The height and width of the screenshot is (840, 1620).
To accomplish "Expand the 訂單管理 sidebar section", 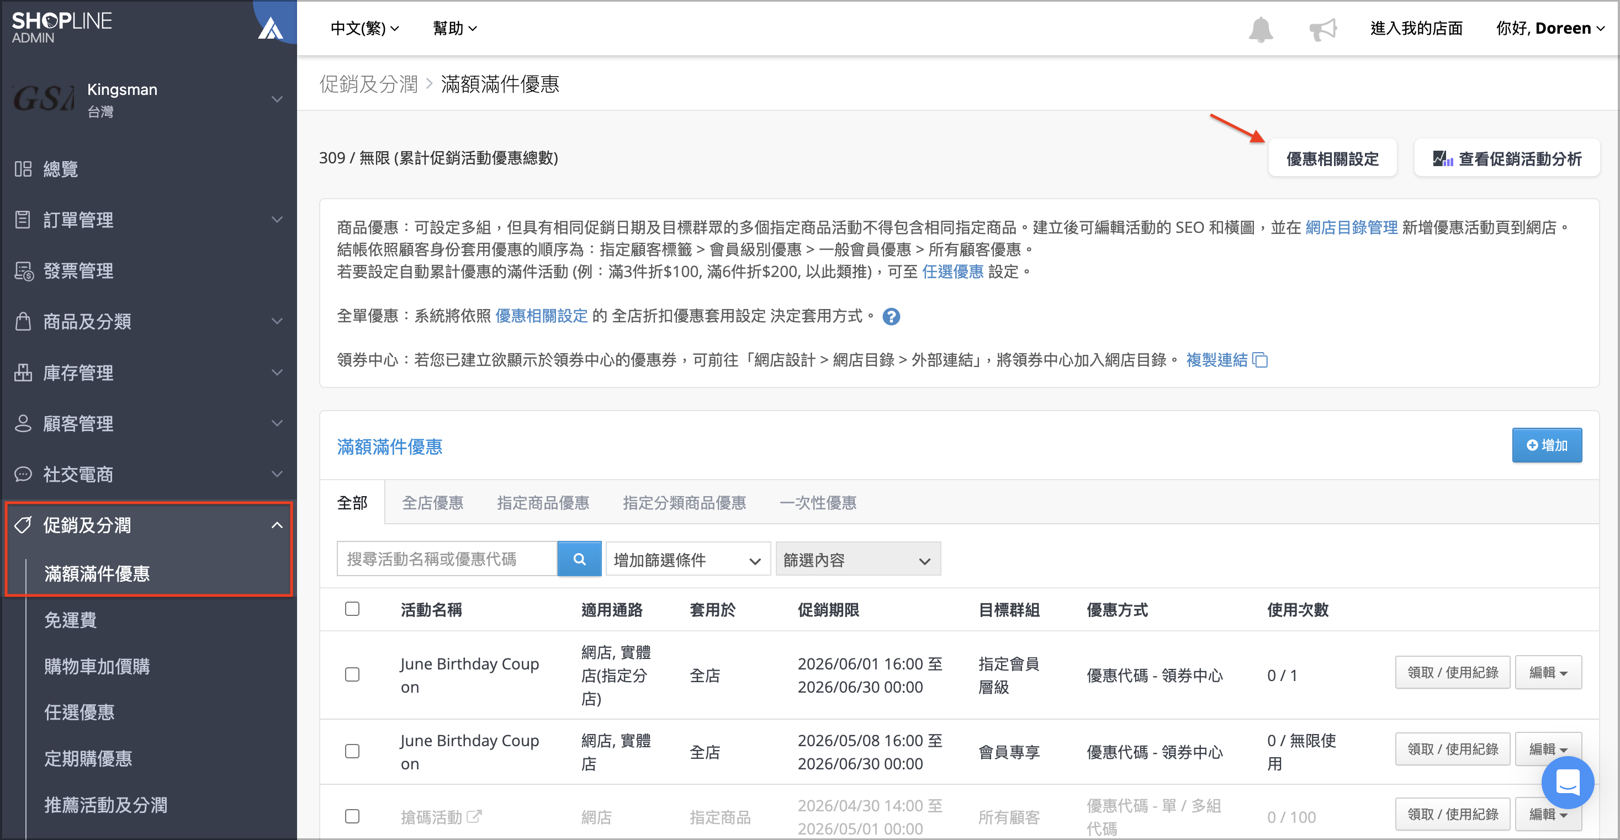I will pos(277,220).
